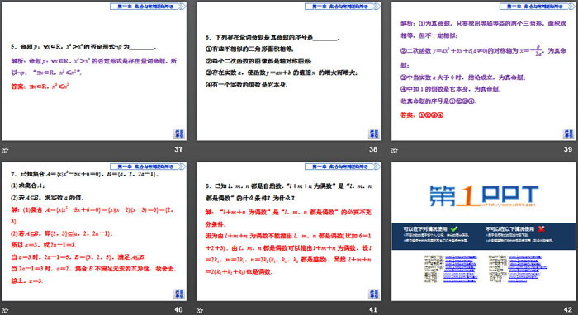The width and height of the screenshot is (578, 315).
Task: Click the blue navigation icon on slide 37
Action: point(179,134)
